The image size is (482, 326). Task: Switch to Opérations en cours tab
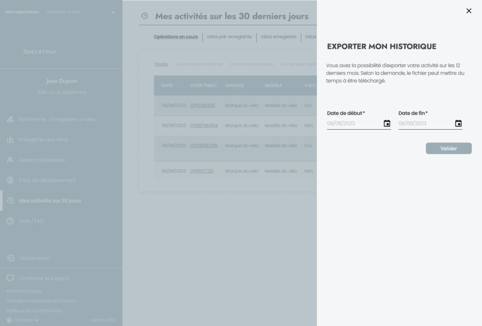coord(176,37)
